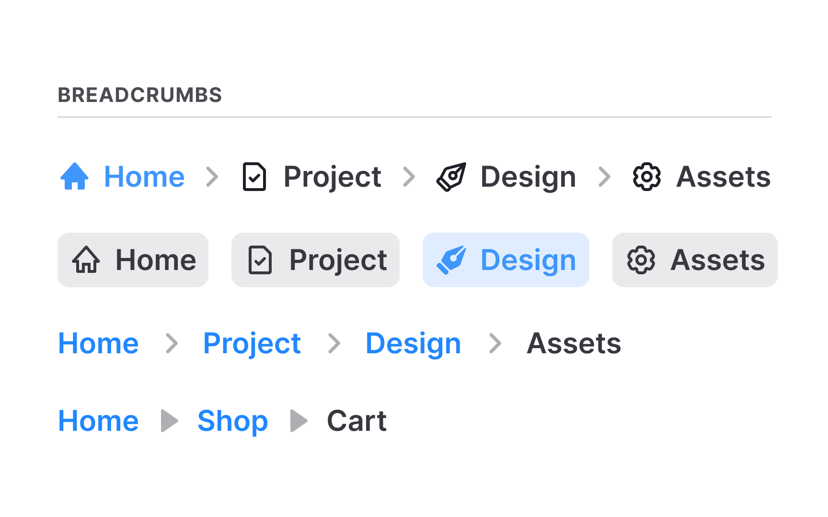Open the Shop link
This screenshot has width=828, height=517.
coord(232,421)
